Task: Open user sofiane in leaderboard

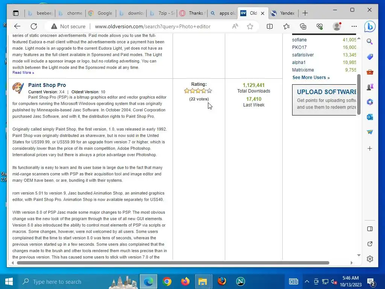Action: (x=299, y=40)
